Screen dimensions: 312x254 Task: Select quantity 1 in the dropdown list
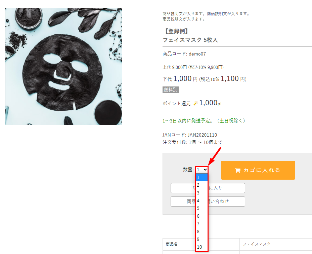[x=202, y=177]
